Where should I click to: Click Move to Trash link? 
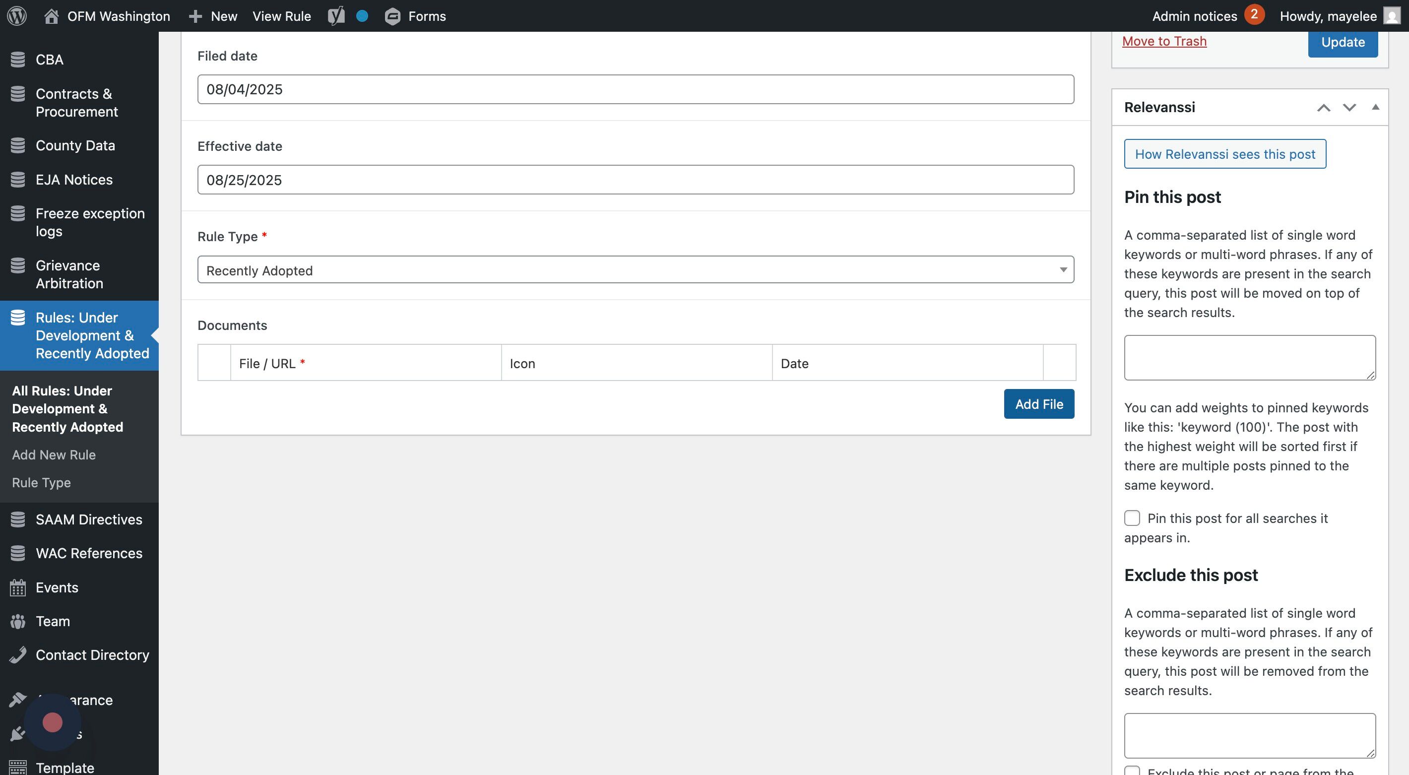pyautogui.click(x=1164, y=41)
